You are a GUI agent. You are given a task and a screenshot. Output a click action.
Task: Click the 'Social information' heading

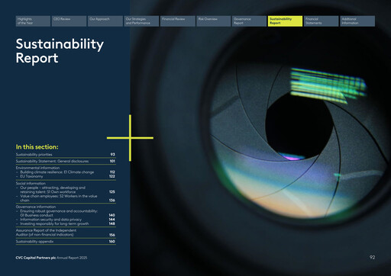click(31, 183)
